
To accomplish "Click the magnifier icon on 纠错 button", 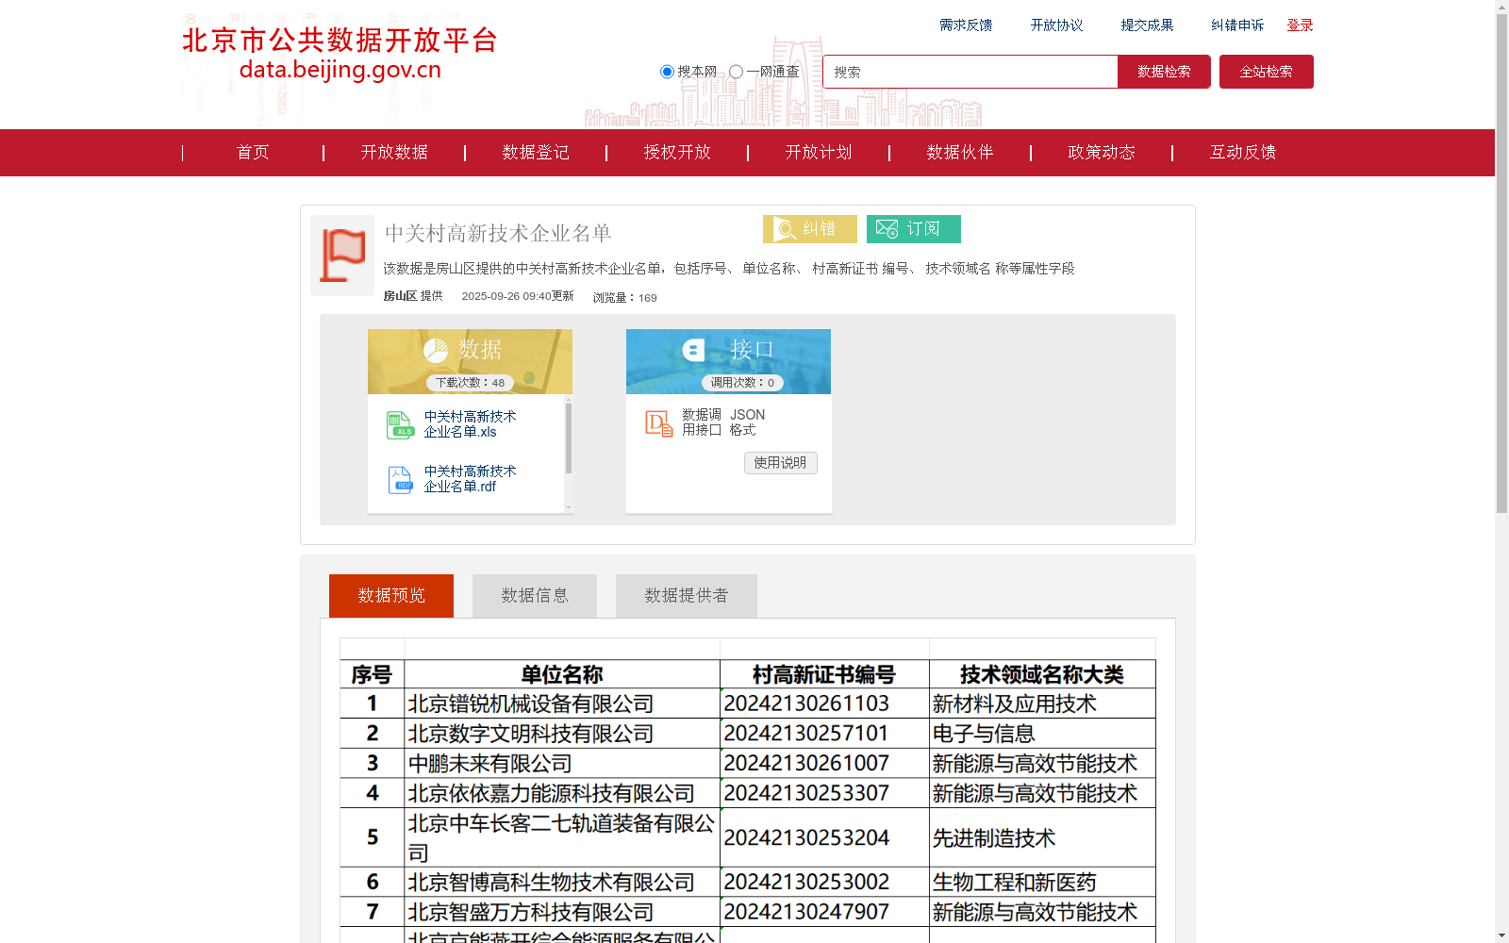I will [x=785, y=229].
